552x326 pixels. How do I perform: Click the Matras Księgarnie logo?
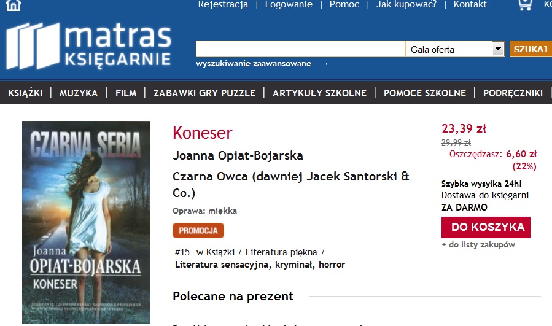(x=88, y=46)
